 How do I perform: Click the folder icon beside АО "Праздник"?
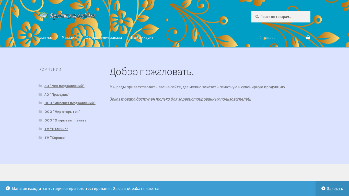[x=40, y=94]
